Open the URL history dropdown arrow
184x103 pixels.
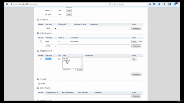108,4
